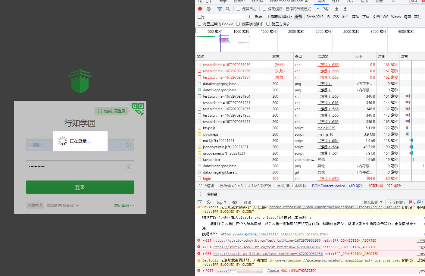Open the 加速节点 node selector dropdown
The width and height of the screenshot is (425, 276).
click(x=62, y=205)
